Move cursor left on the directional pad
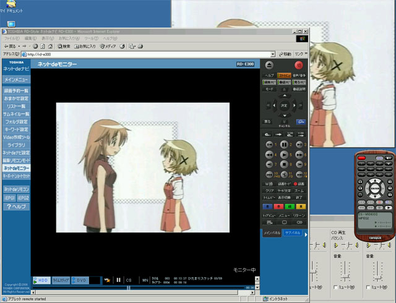The height and width of the screenshot is (303, 396). 275,106
